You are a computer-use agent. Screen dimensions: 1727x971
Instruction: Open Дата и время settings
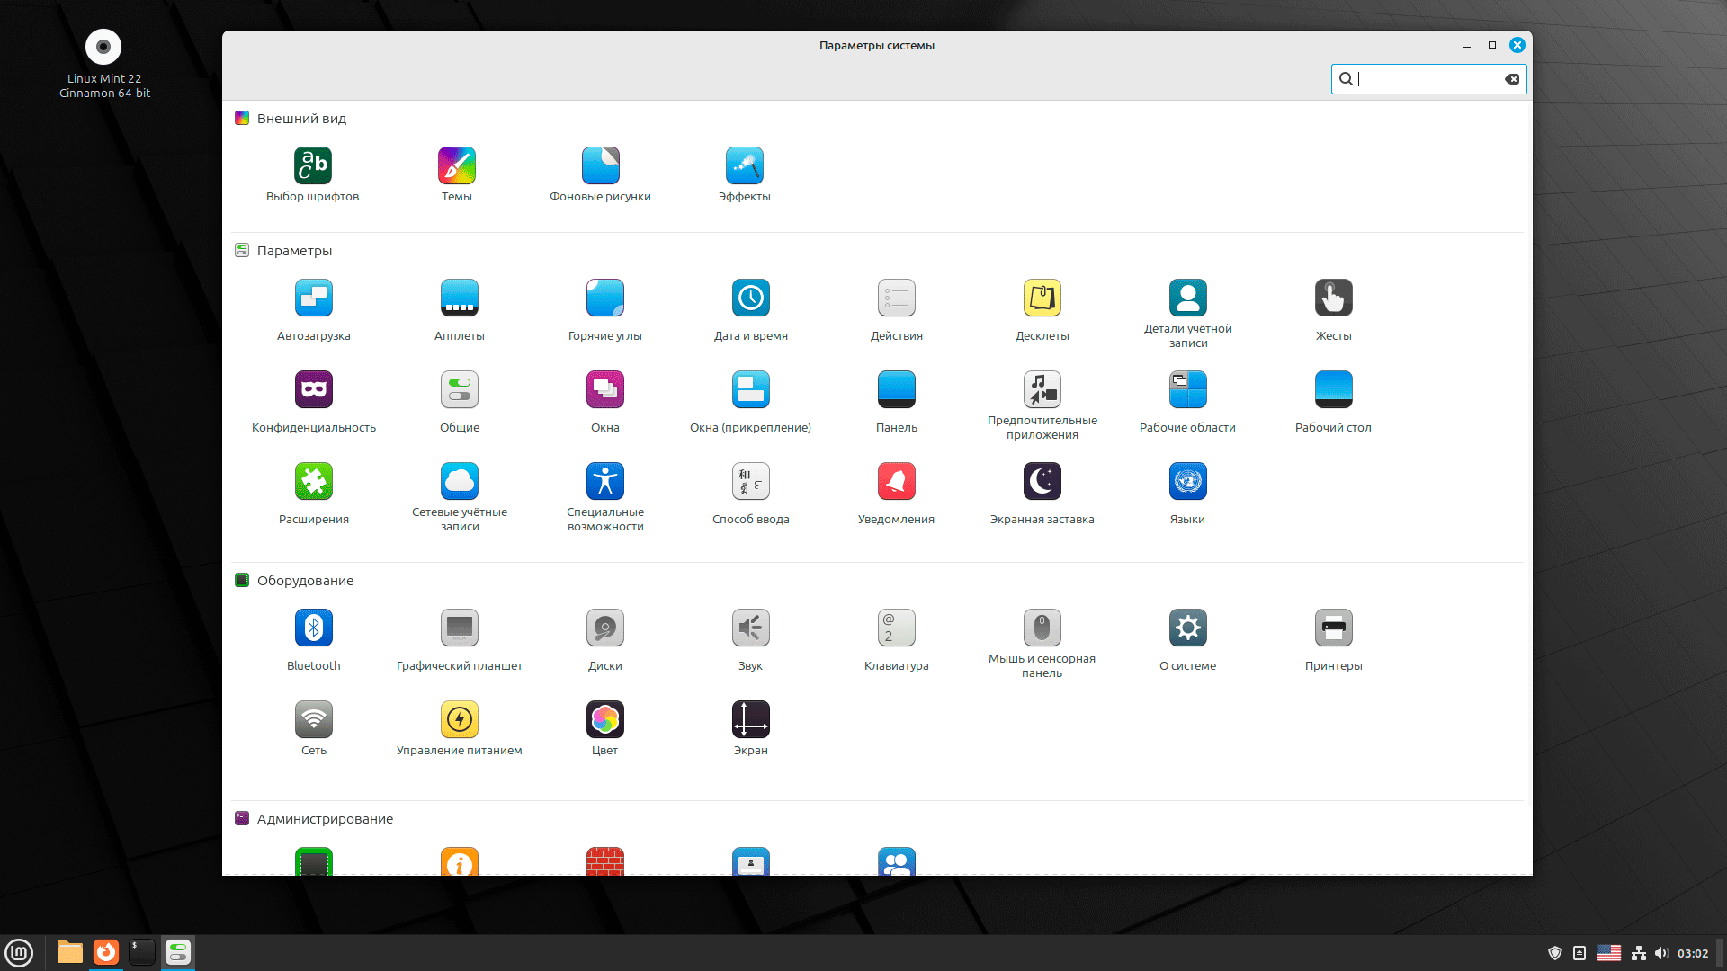pos(750,298)
